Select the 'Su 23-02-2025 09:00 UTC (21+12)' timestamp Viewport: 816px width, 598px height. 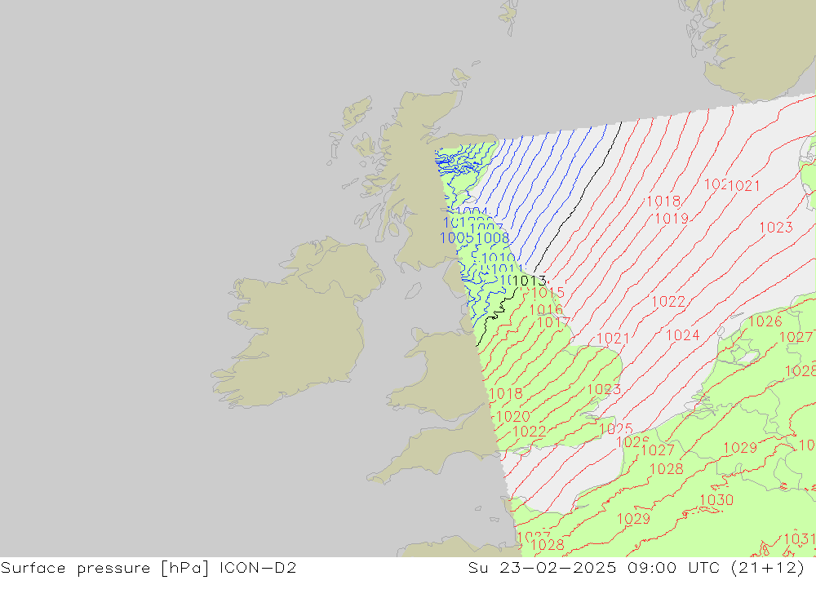pyautogui.click(x=636, y=568)
